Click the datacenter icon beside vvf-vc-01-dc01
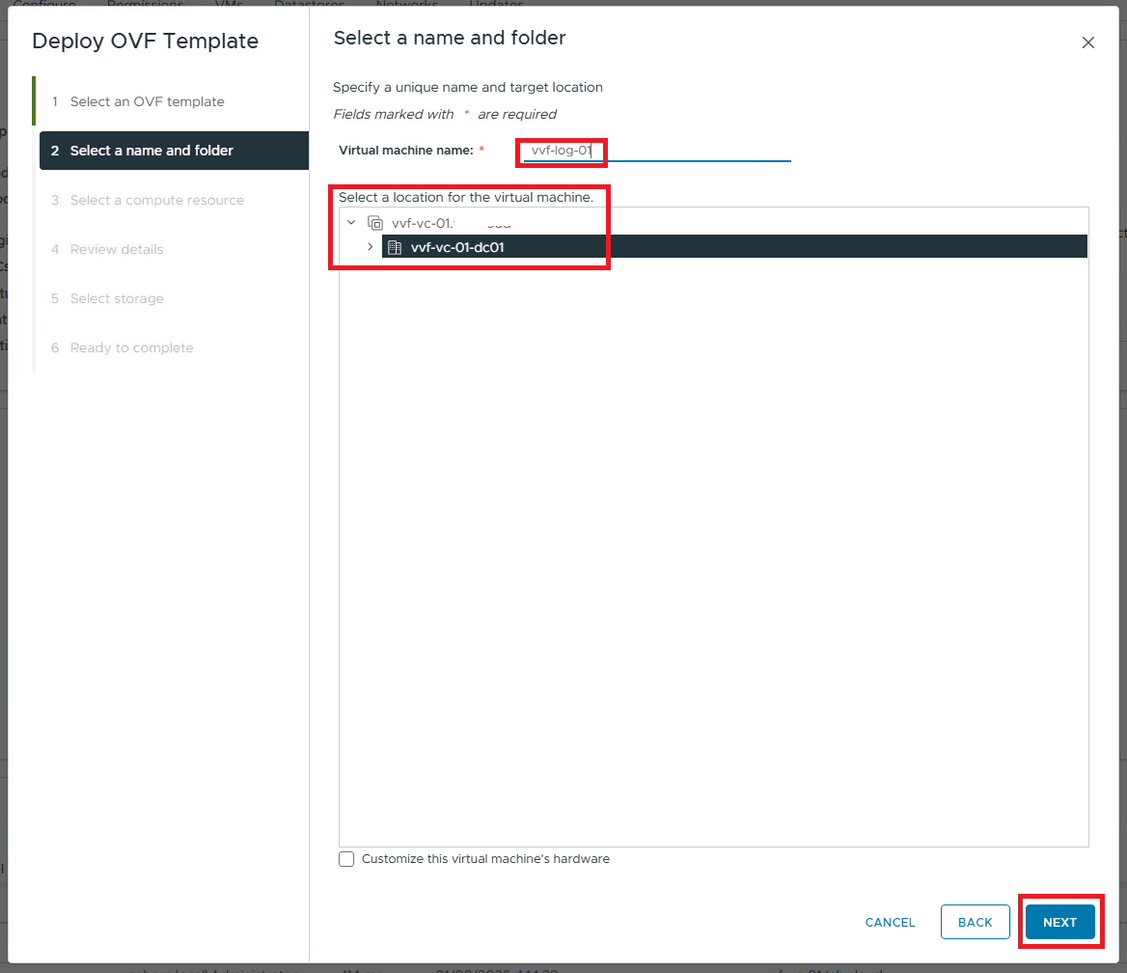The image size is (1127, 973). pyautogui.click(x=394, y=247)
